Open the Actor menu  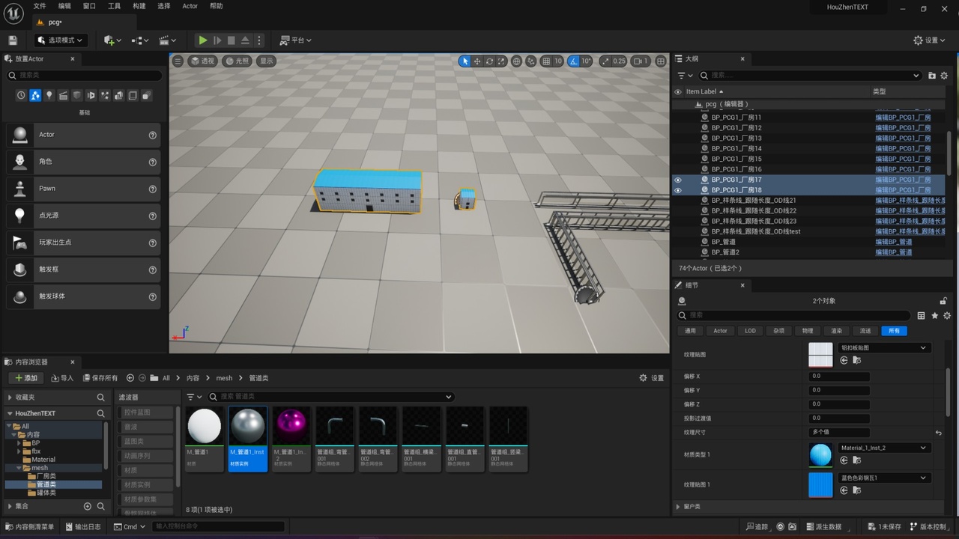(x=190, y=6)
